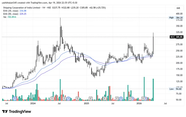Click the volume value 150.89 M
The width and height of the screenshot is (186, 117).
pyautogui.click(x=12, y=17)
